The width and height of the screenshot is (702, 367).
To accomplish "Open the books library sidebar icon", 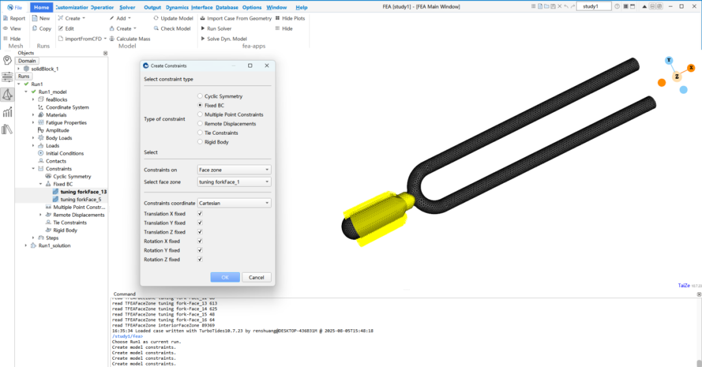I will click(7, 129).
